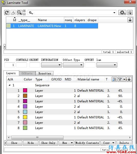The image size is (137, 154).
Task: Open the lam dropdown
Action: coord(107,65)
